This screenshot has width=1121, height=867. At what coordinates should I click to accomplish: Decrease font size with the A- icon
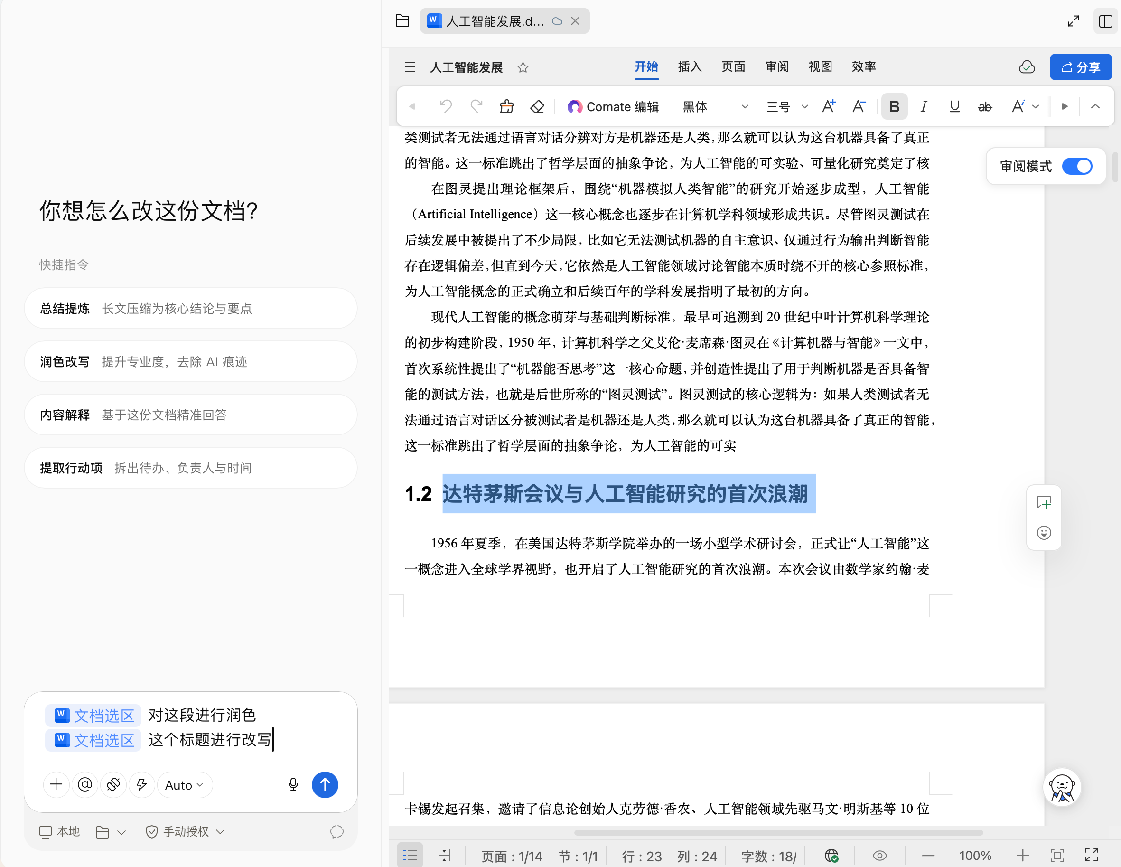pyautogui.click(x=859, y=106)
